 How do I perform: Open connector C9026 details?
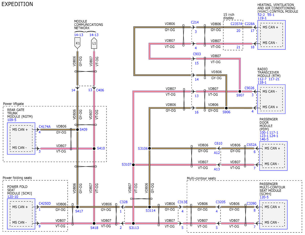(249, 88)
